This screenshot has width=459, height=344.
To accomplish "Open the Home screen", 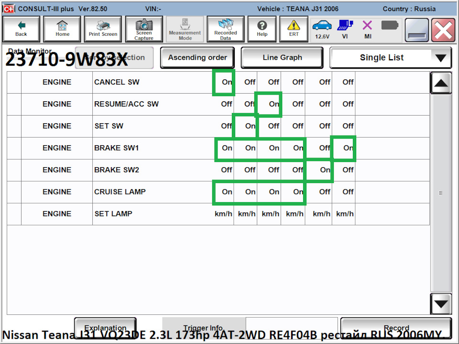I will (x=62, y=29).
